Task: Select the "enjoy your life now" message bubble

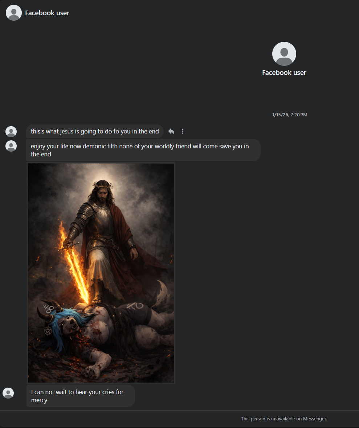Action: [x=143, y=150]
